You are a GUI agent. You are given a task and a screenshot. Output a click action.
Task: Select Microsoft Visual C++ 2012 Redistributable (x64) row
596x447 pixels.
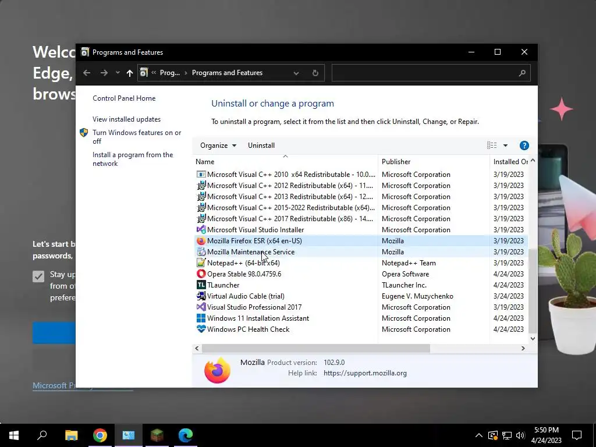coord(361,186)
